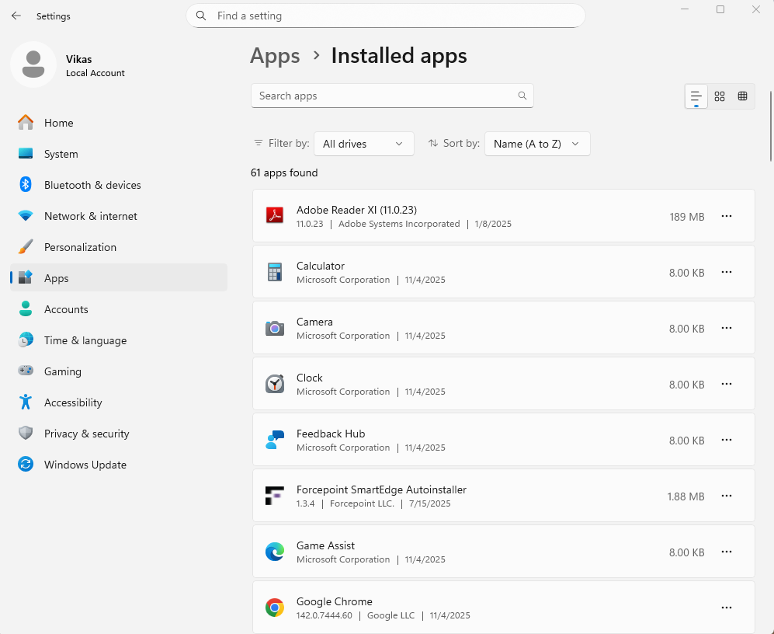Switch to grid view layout
Viewport: 774px width, 634px height.
[720, 96]
